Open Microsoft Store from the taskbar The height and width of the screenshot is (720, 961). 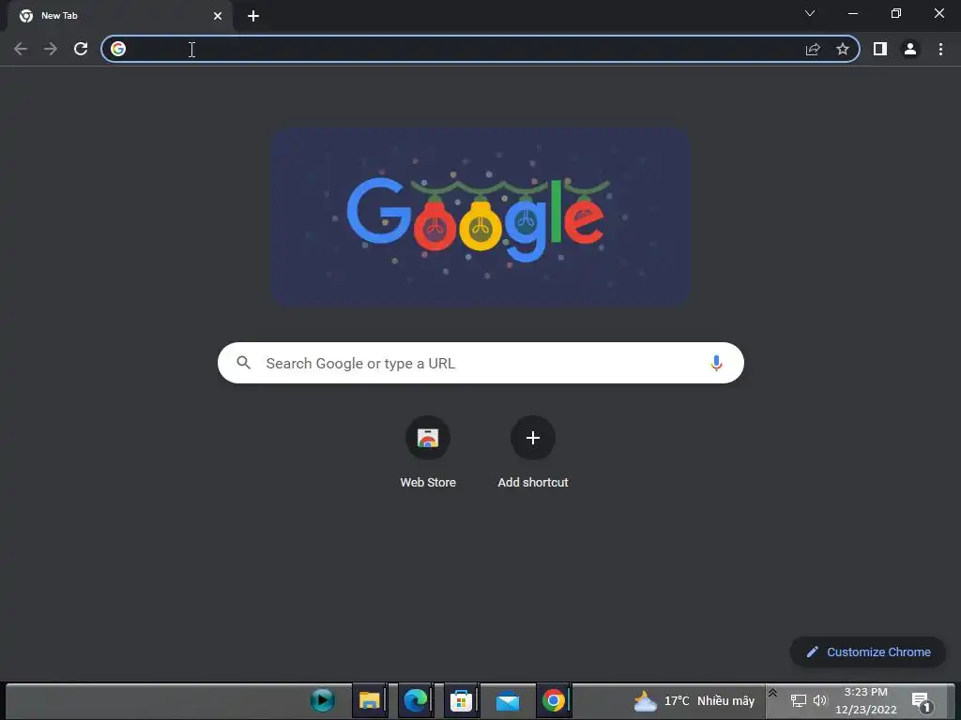(x=461, y=700)
